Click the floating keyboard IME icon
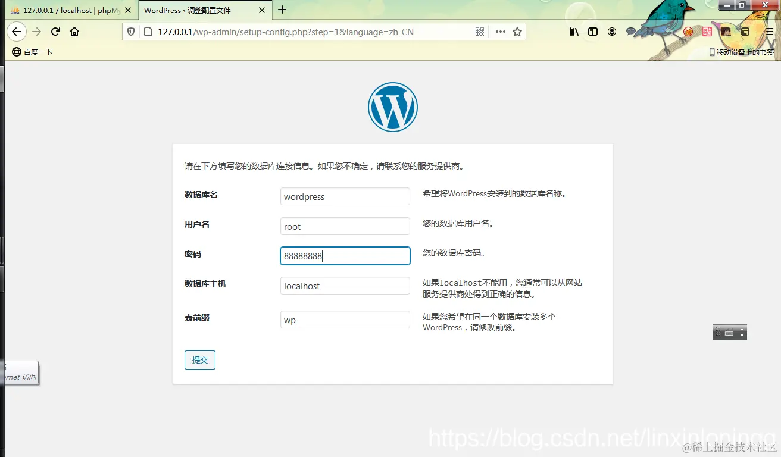The image size is (781, 457). coord(729,333)
